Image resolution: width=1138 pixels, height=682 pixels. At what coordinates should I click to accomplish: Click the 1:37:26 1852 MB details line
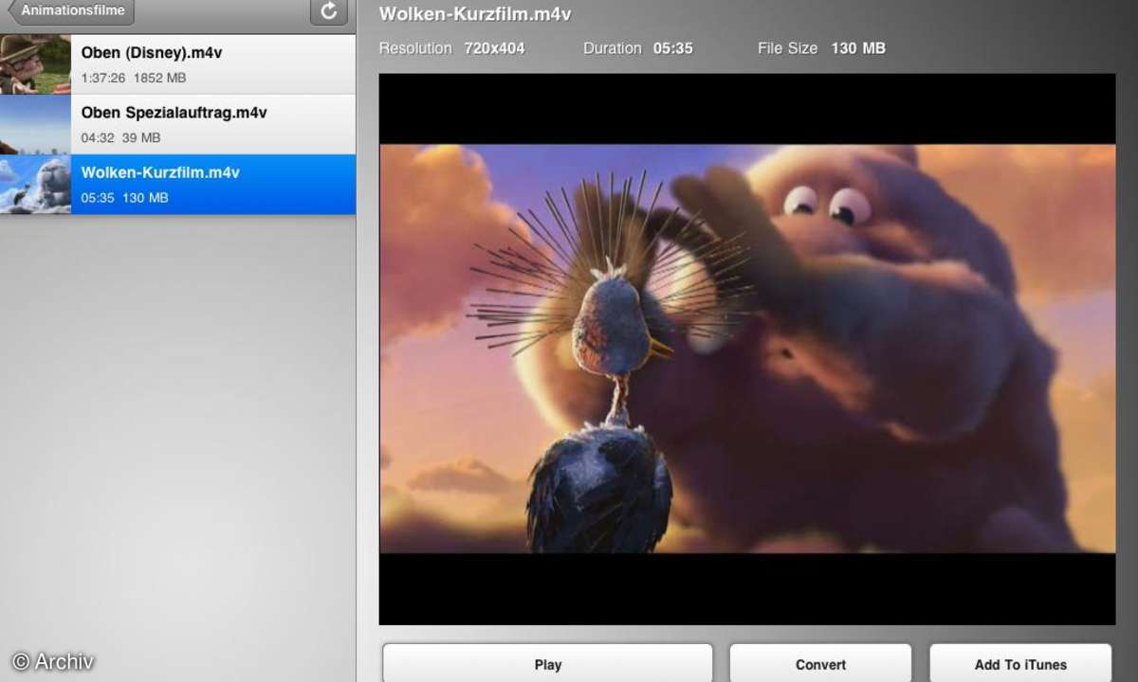click(x=134, y=78)
